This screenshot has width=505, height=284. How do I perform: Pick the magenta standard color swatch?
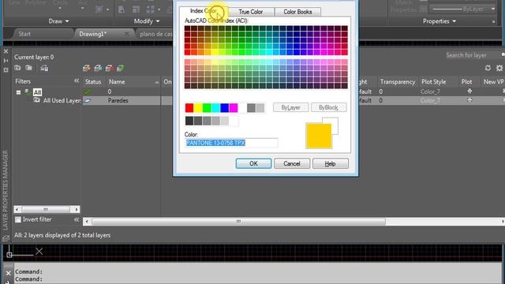pos(234,108)
